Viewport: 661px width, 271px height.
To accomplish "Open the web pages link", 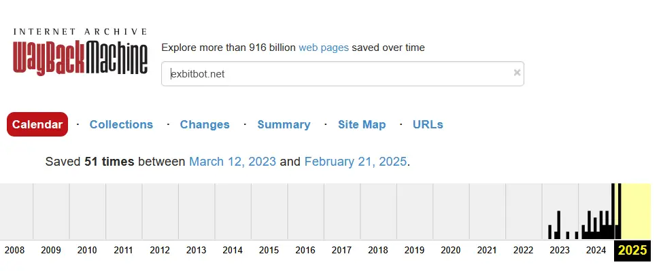I will [x=323, y=48].
